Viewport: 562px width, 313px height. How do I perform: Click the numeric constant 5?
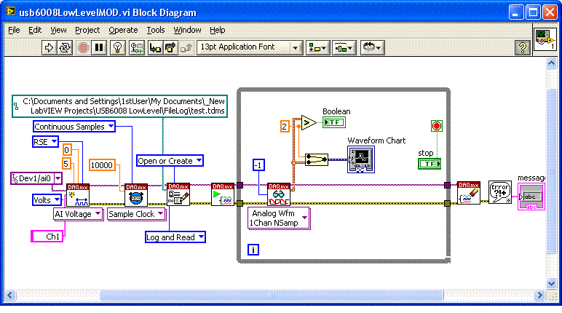[x=66, y=164]
